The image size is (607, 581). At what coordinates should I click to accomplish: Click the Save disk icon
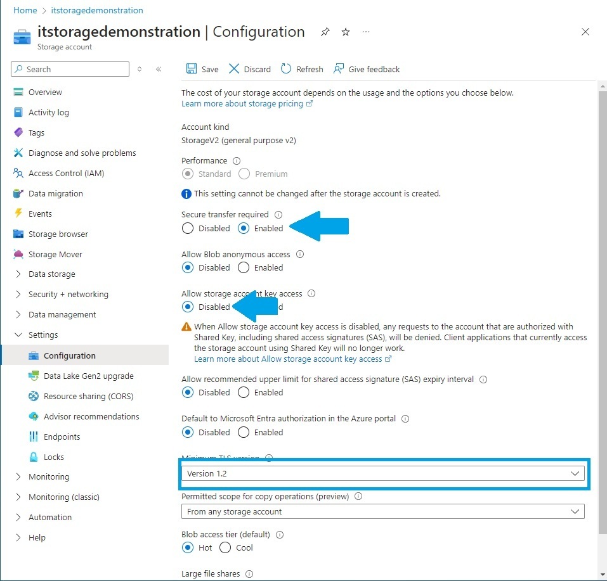tap(192, 69)
